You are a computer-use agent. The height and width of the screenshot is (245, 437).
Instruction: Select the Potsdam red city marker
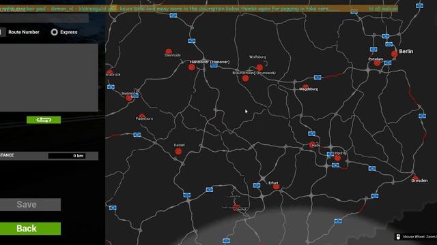(x=377, y=63)
